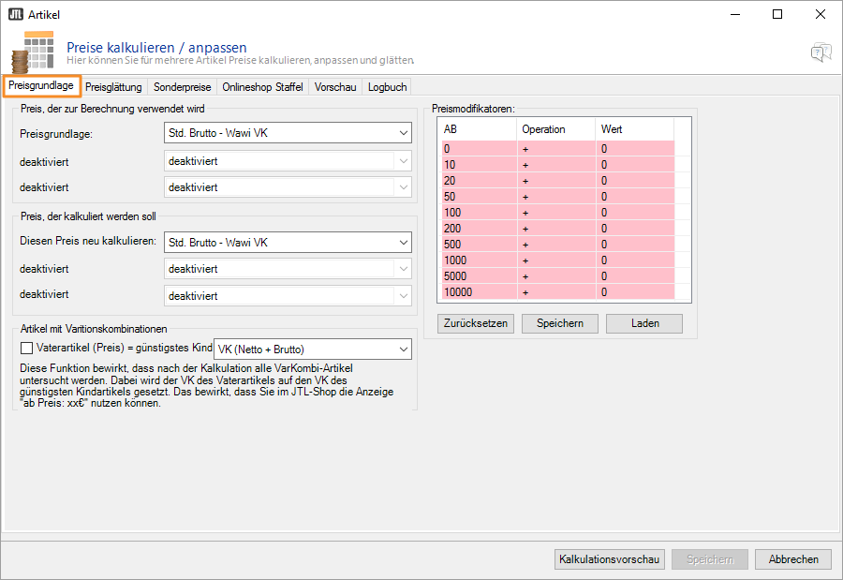Click the Zurücksetzen button
The height and width of the screenshot is (580, 843).
click(475, 323)
